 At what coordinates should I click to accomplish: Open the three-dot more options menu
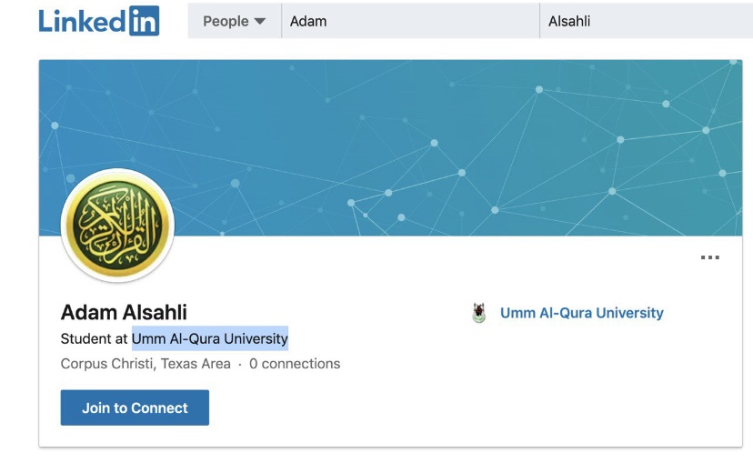(x=709, y=258)
